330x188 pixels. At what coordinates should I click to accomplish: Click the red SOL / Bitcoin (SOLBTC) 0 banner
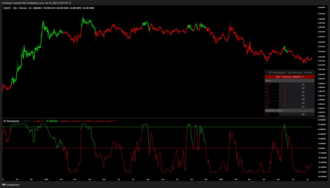pos(290,77)
